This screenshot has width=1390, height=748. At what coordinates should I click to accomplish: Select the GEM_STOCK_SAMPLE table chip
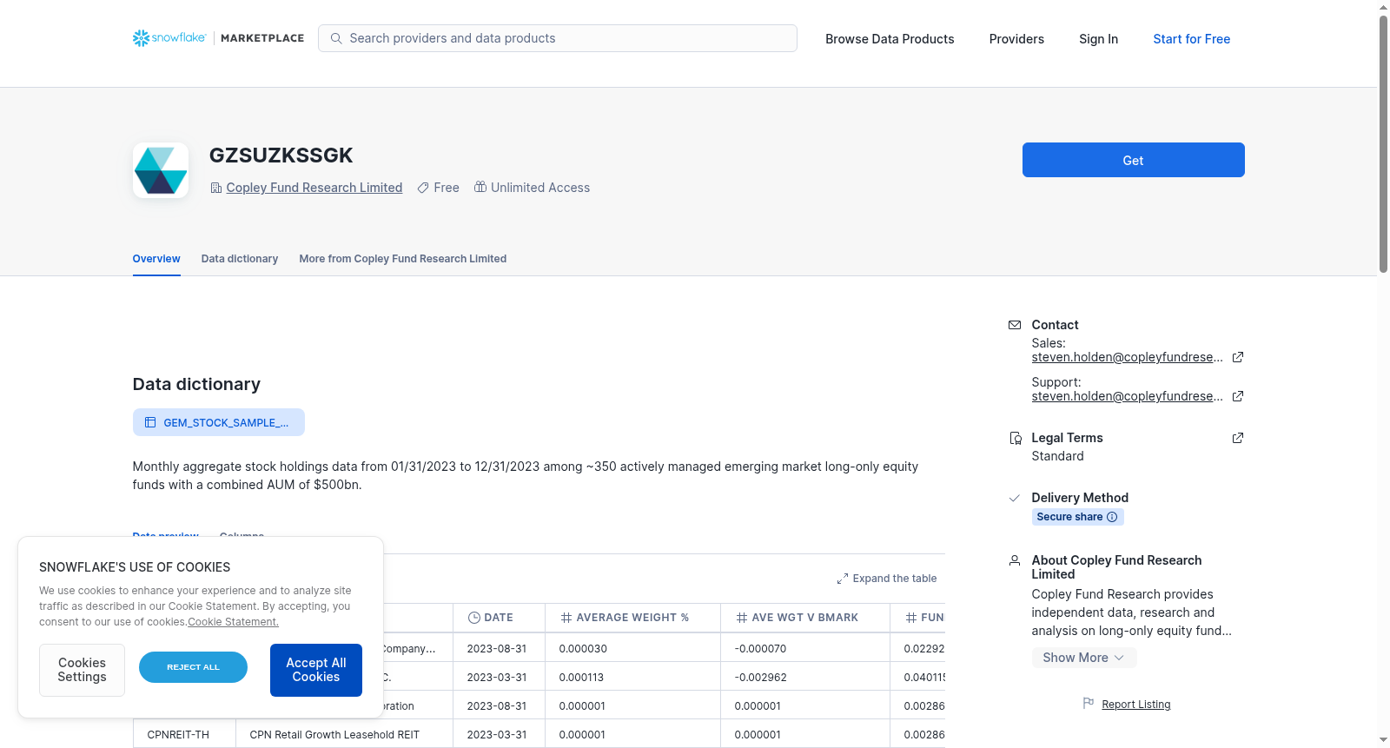point(219,422)
